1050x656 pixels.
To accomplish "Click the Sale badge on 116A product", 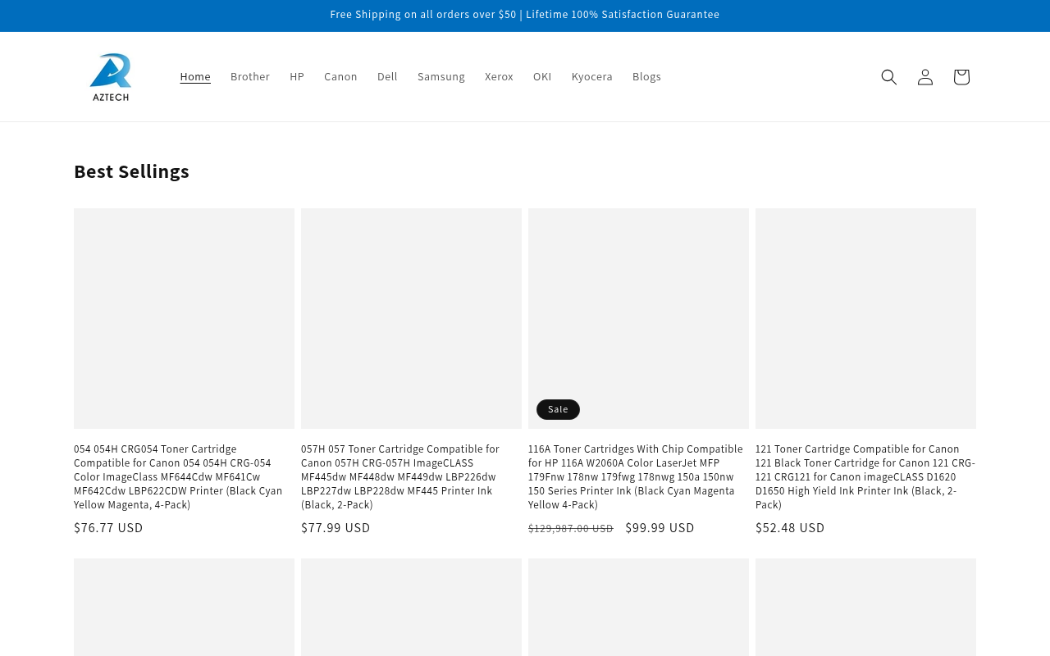I will click(x=558, y=409).
